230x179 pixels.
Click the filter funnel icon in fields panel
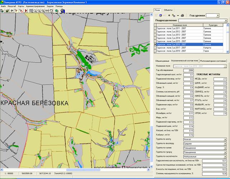click(x=156, y=15)
